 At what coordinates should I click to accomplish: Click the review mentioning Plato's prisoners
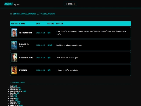pos(91,33)
